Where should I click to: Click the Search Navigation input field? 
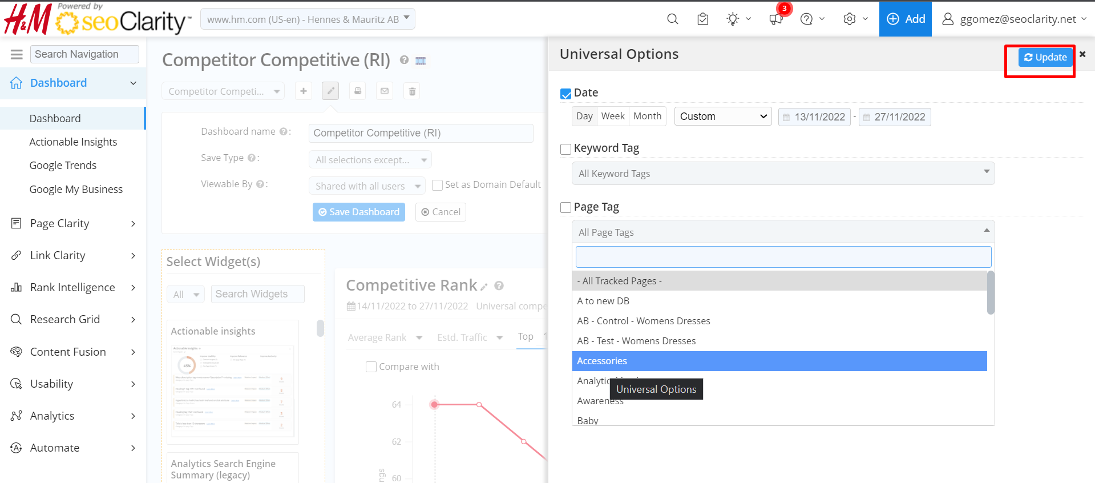point(84,54)
